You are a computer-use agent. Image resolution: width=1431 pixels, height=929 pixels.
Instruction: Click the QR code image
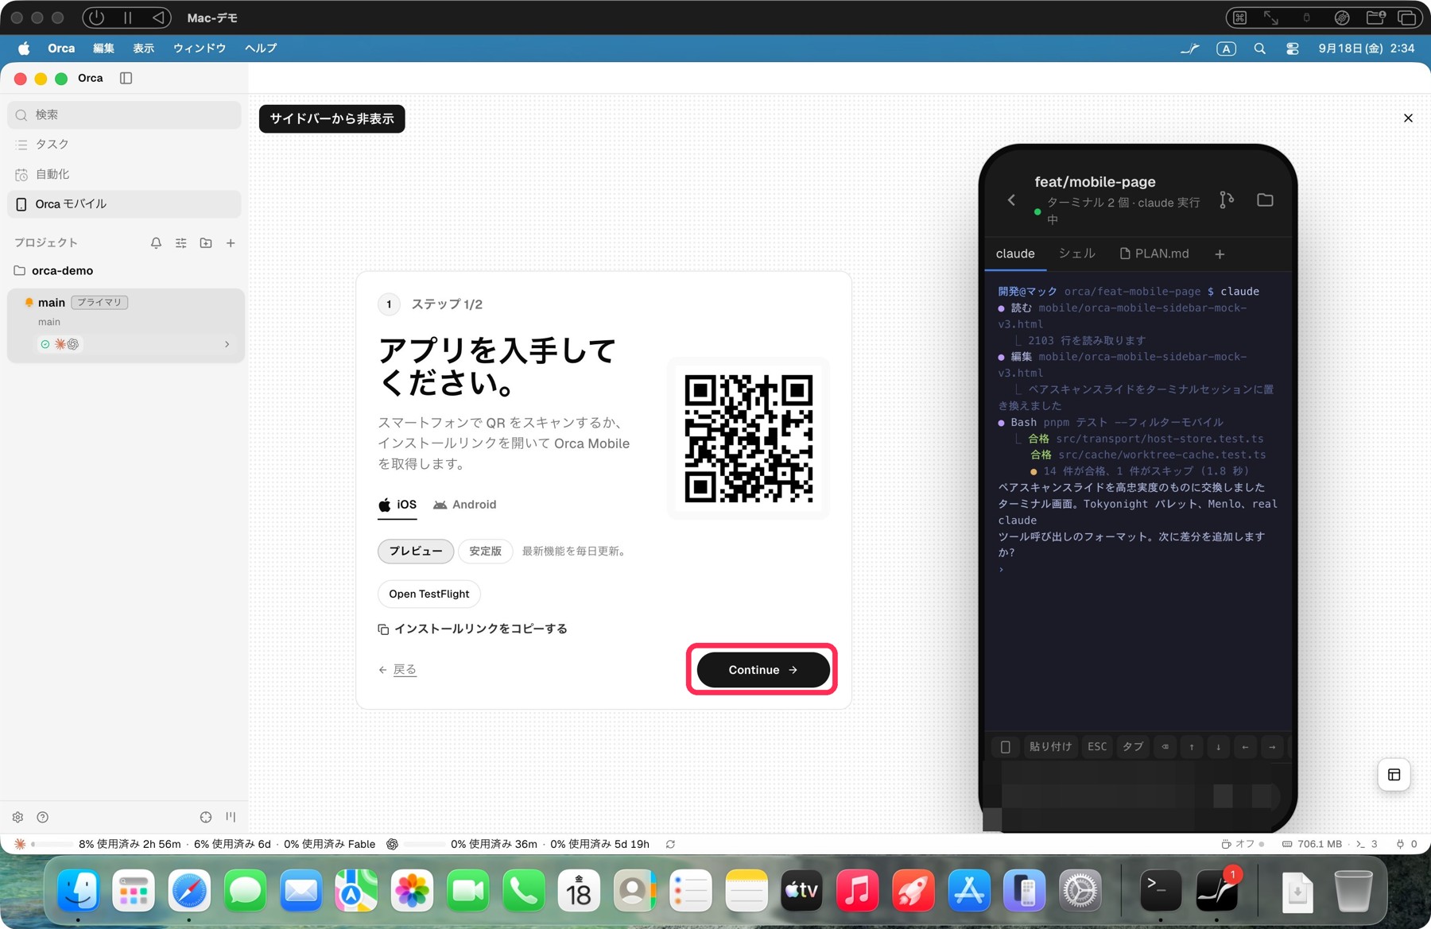pyautogui.click(x=749, y=439)
